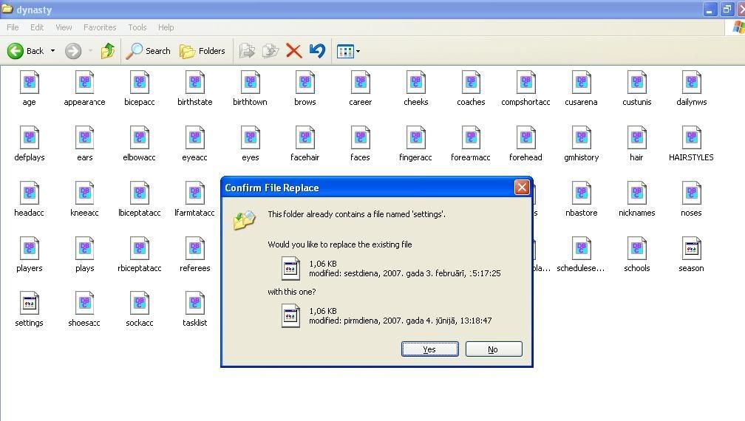Image resolution: width=745 pixels, height=421 pixels.
Task: Open the Help menu
Action: coord(166,27)
